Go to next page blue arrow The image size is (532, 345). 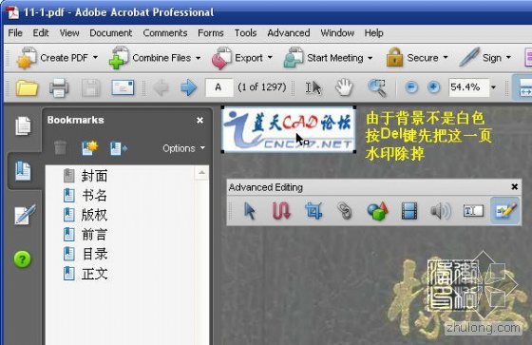188,87
